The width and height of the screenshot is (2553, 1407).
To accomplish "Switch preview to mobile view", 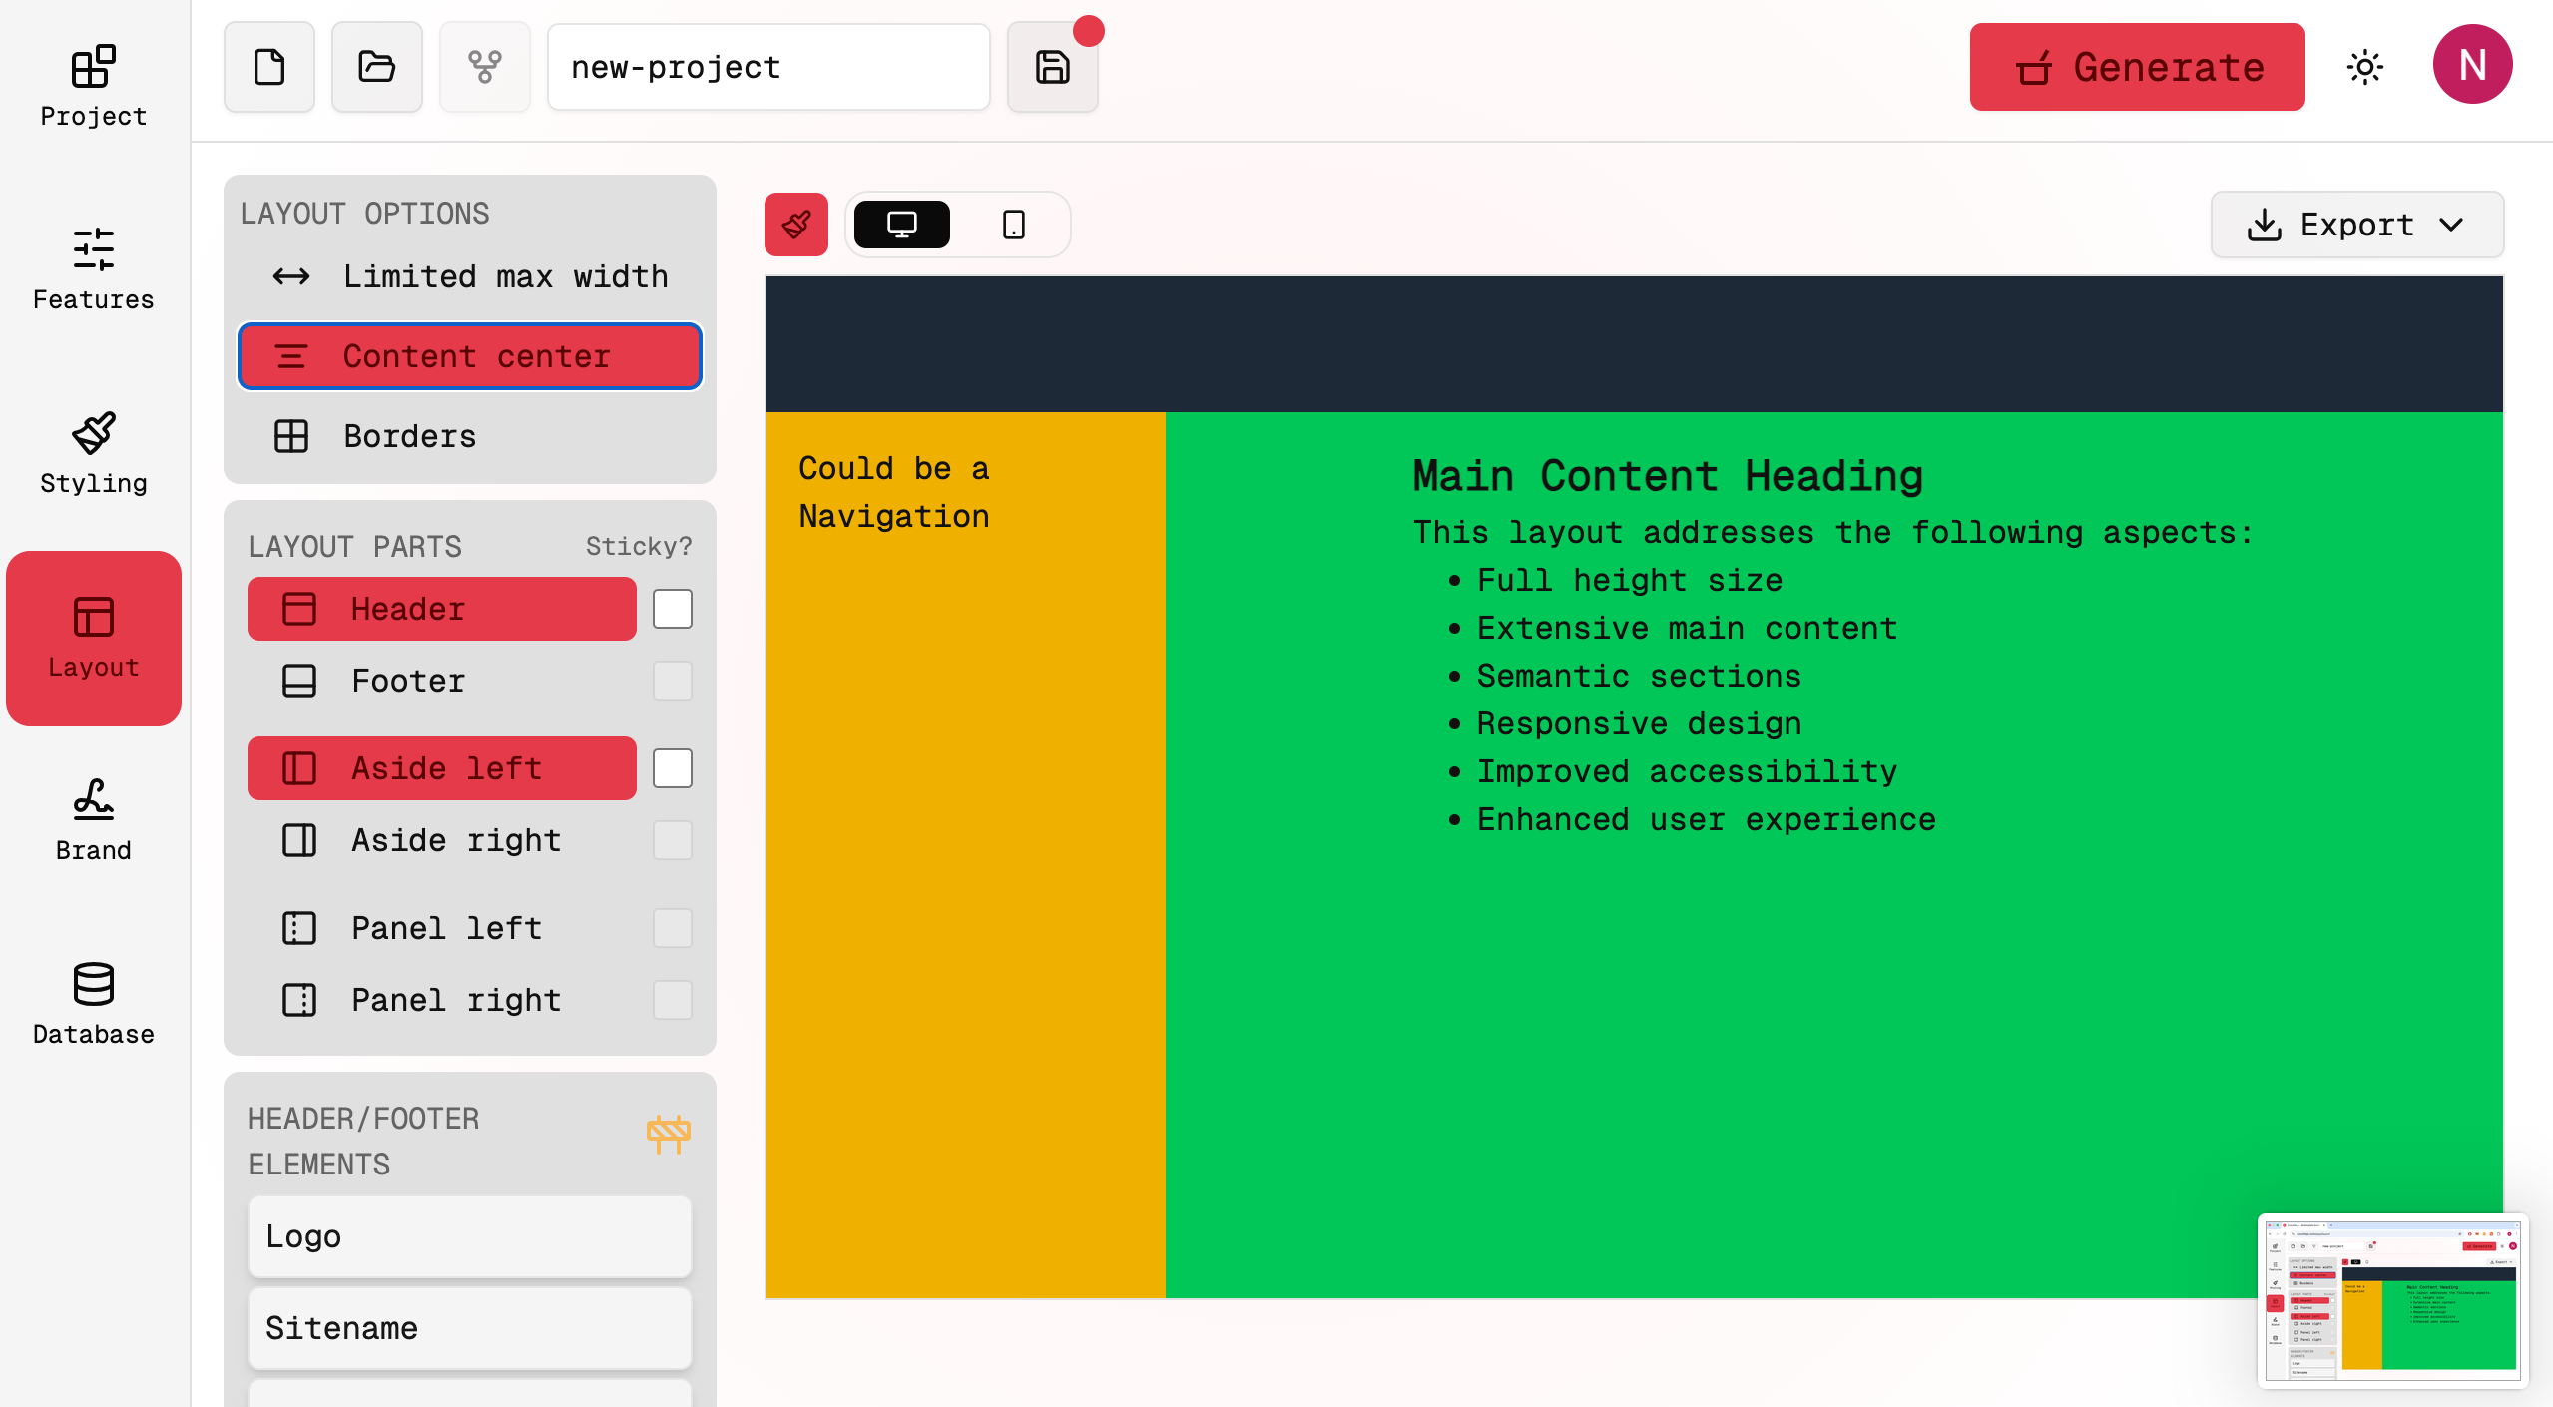I will point(1013,224).
